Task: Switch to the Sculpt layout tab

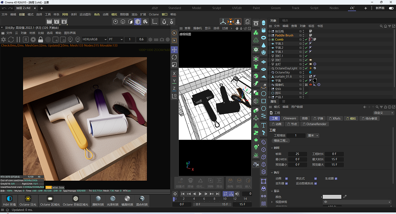Action: click(217, 8)
